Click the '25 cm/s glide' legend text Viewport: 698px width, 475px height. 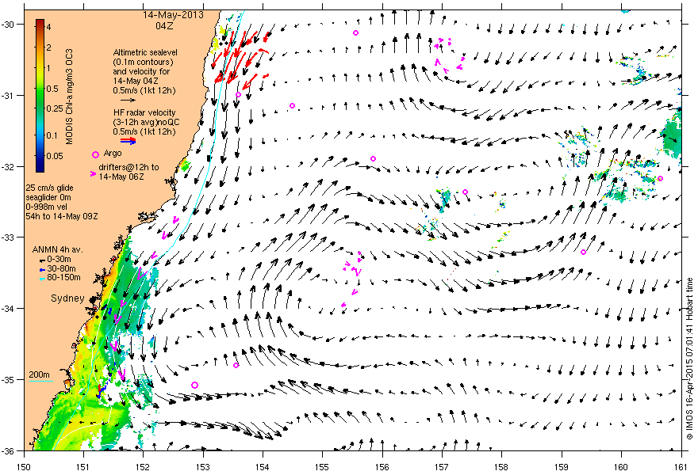click(49, 188)
